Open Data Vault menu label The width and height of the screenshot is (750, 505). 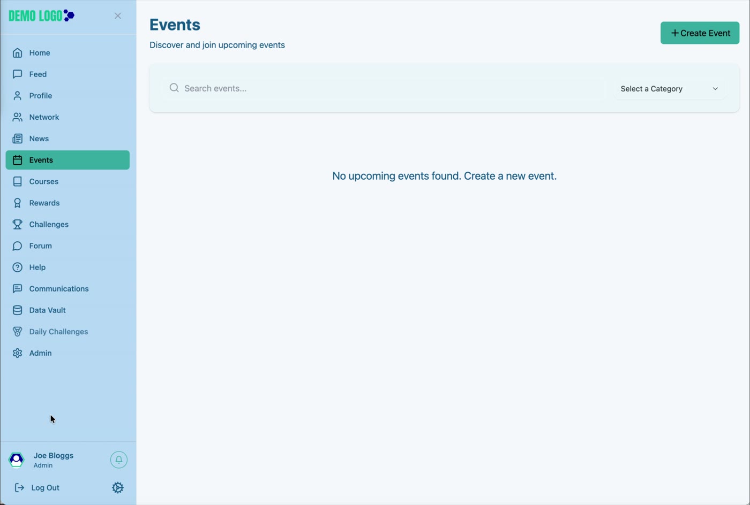48,310
